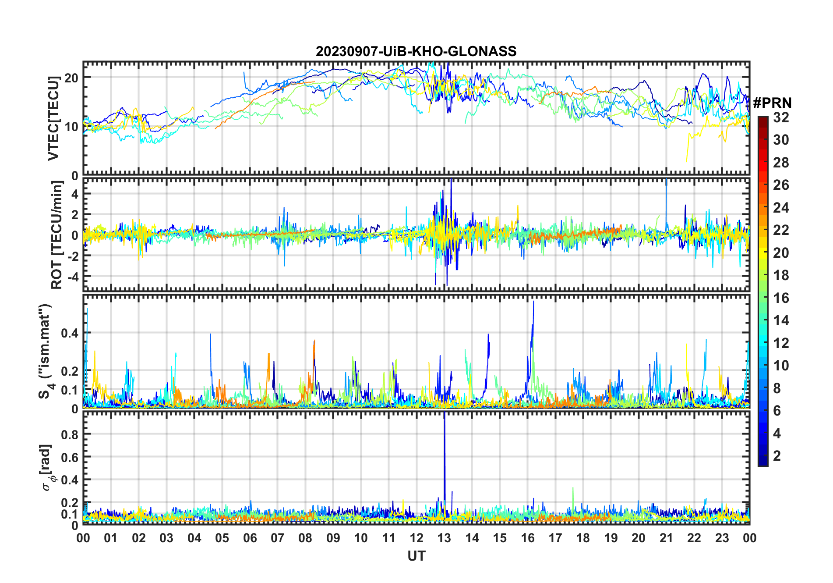Click the ROT [TECU/min] y-axis label

[56, 235]
